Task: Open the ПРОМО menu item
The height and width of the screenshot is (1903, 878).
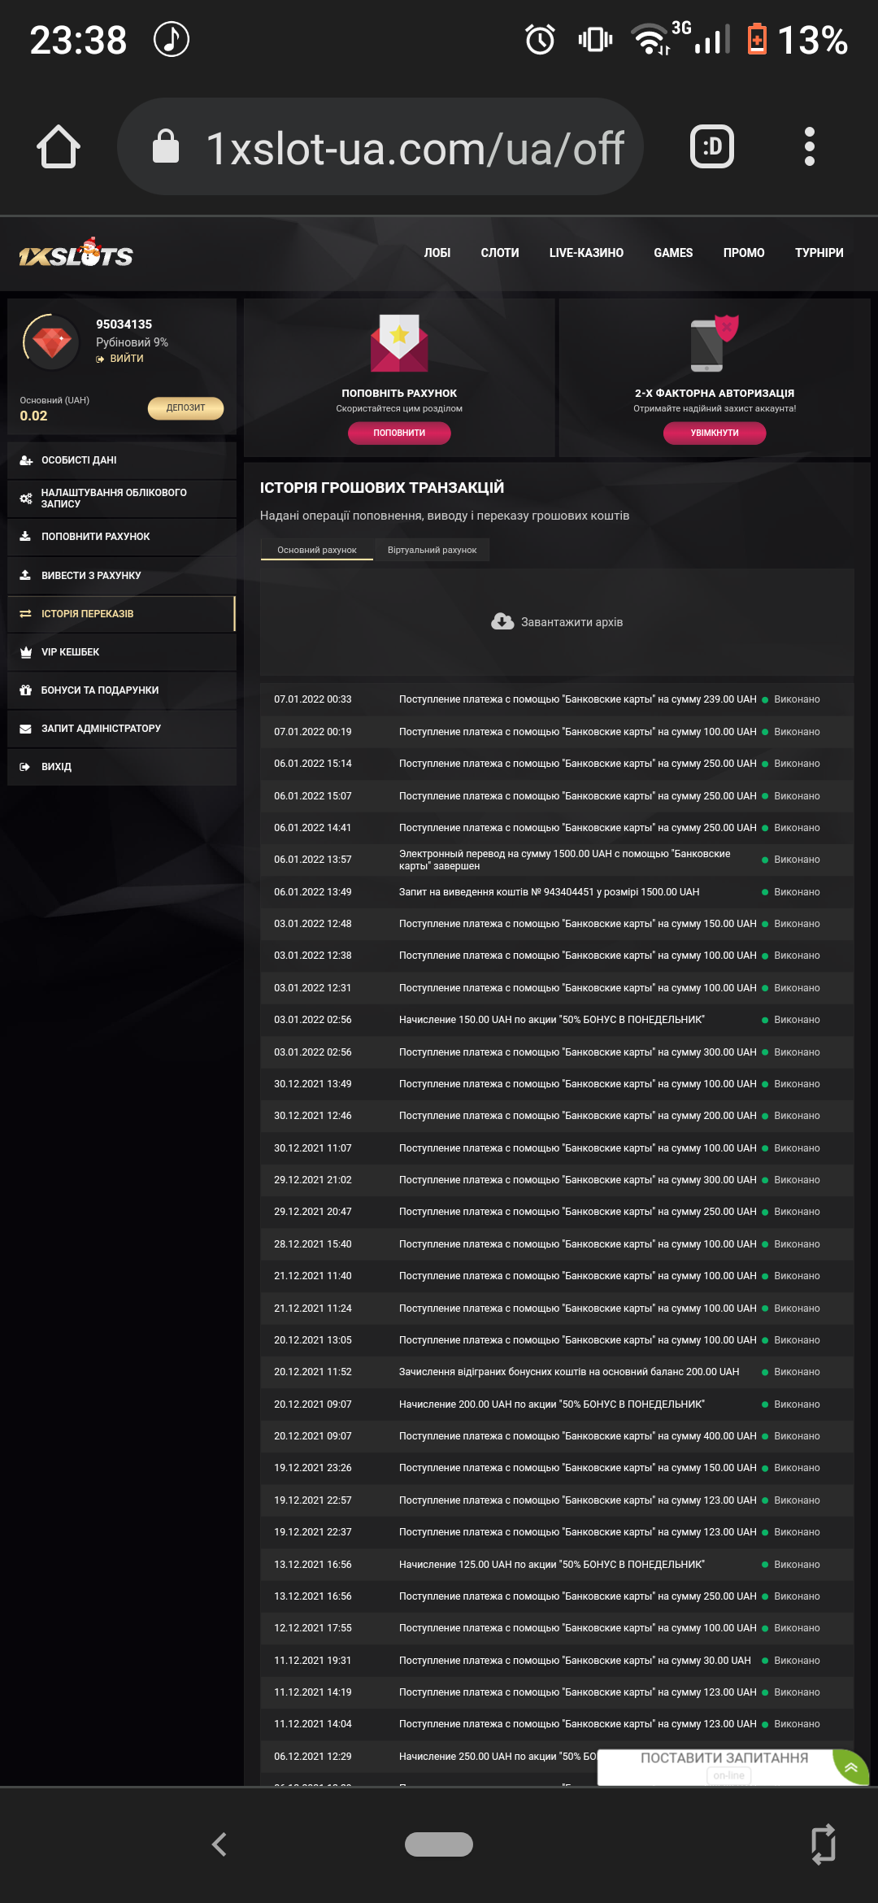Action: pyautogui.click(x=744, y=253)
